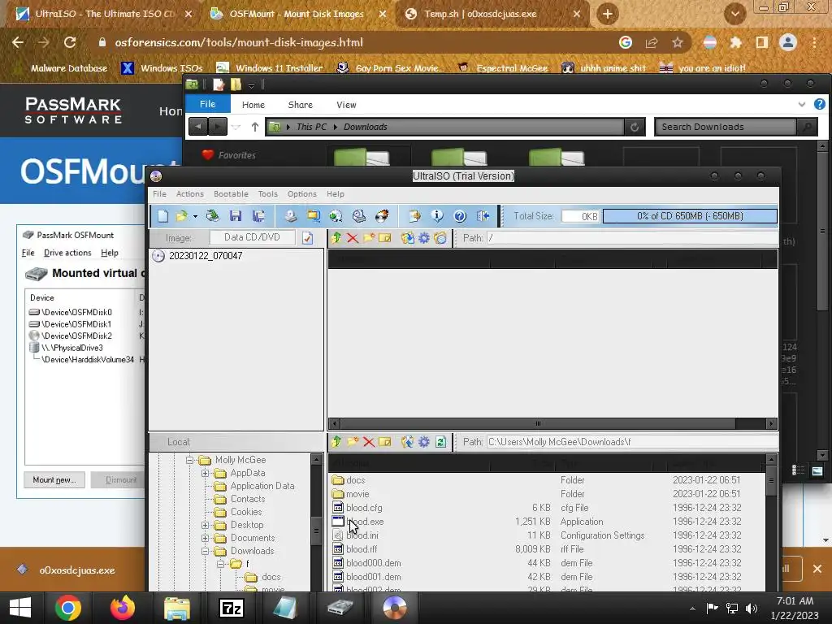Expand the Desktop folder node
This screenshot has height=624, width=832.
pyautogui.click(x=206, y=525)
